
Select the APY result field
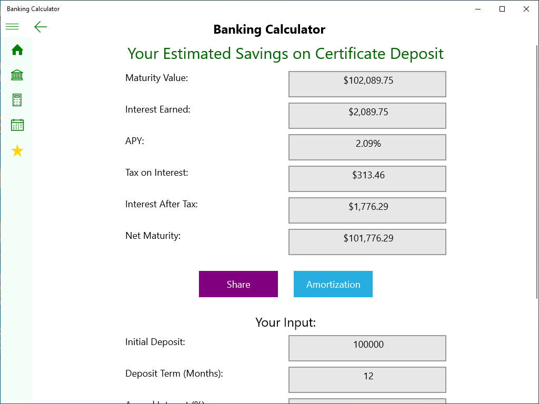tap(367, 147)
